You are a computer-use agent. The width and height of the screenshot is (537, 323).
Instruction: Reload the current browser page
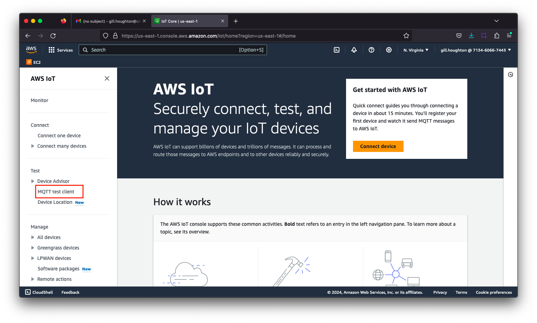pyautogui.click(x=53, y=36)
